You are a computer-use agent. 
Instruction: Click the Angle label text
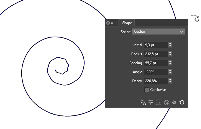[137, 72]
